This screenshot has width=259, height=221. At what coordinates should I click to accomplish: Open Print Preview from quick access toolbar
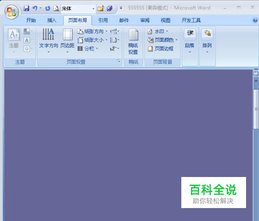[x=56, y=8]
